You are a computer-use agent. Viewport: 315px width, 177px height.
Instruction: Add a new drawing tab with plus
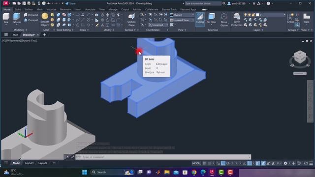pos(45,35)
